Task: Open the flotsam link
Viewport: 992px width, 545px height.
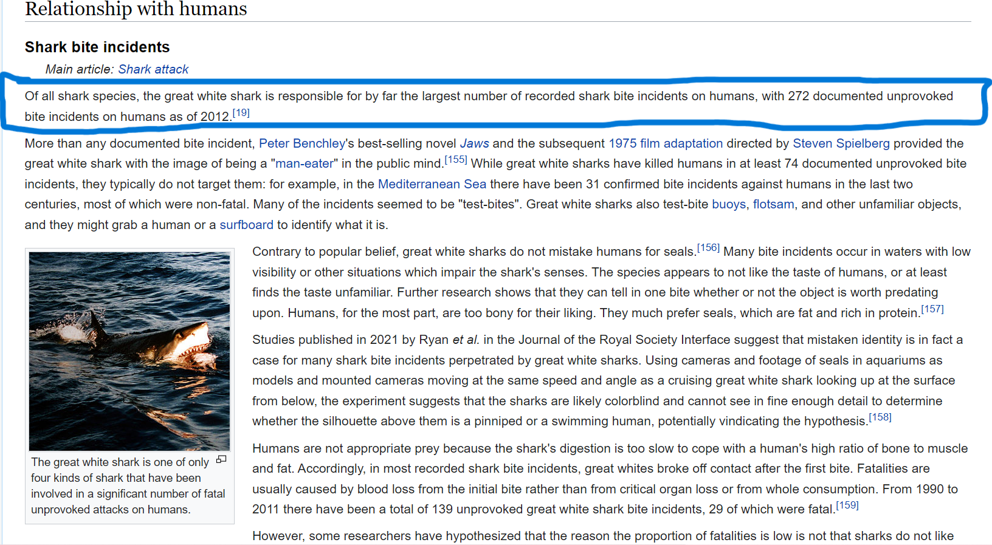Action: pyautogui.click(x=774, y=204)
